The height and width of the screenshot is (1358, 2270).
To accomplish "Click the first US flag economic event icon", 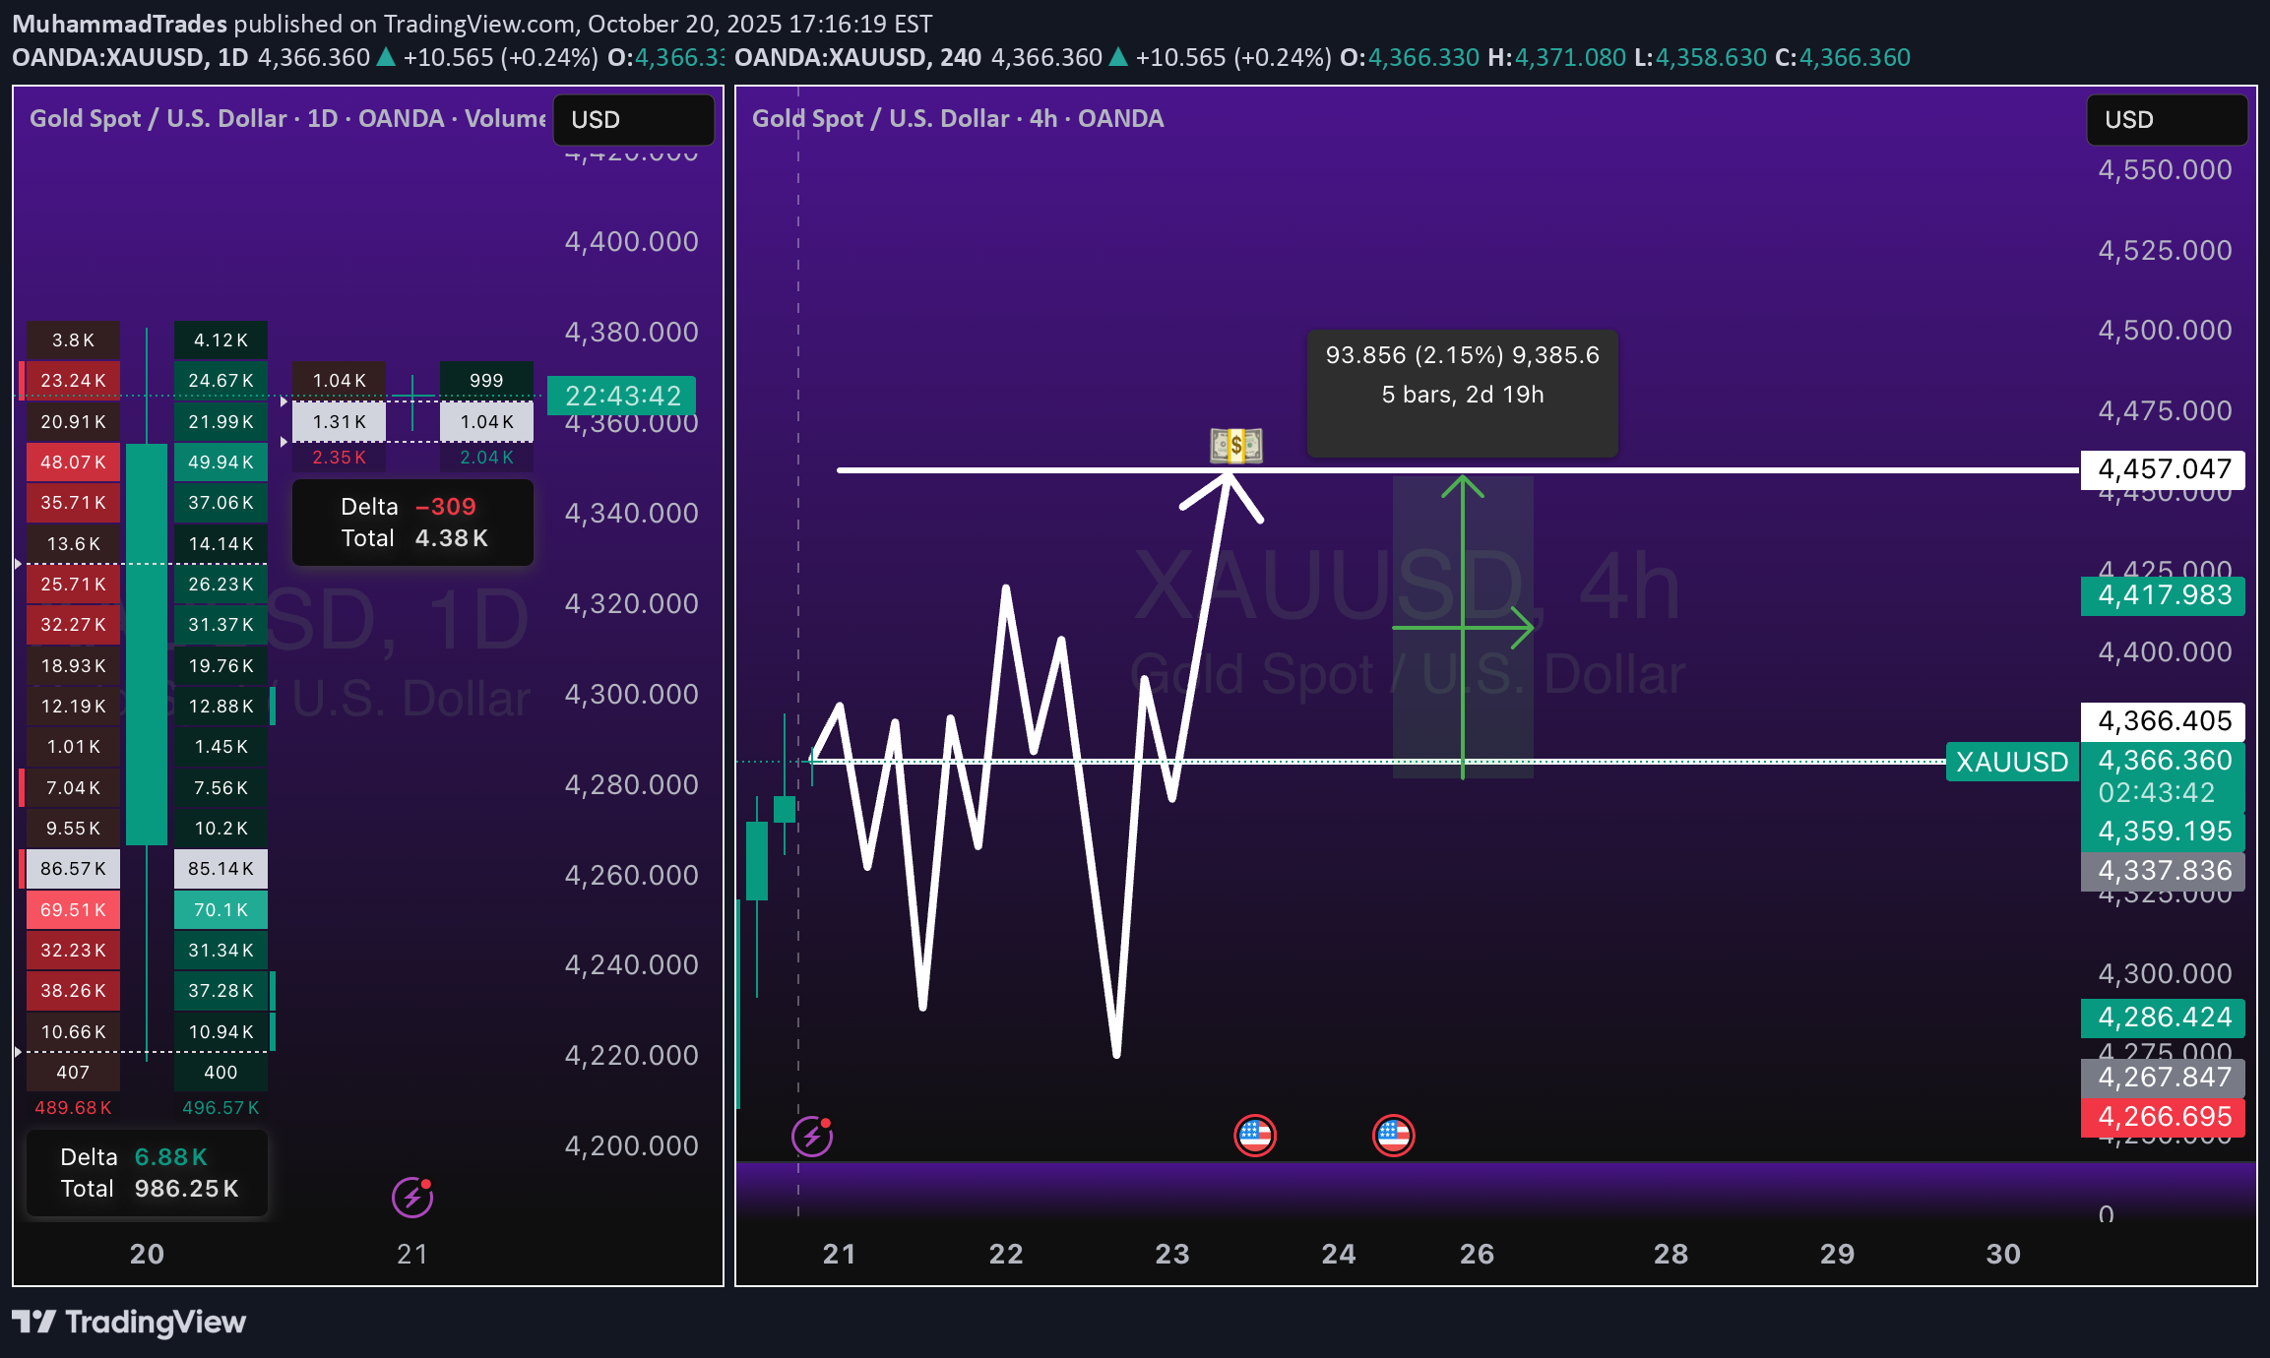I will click(1255, 1135).
